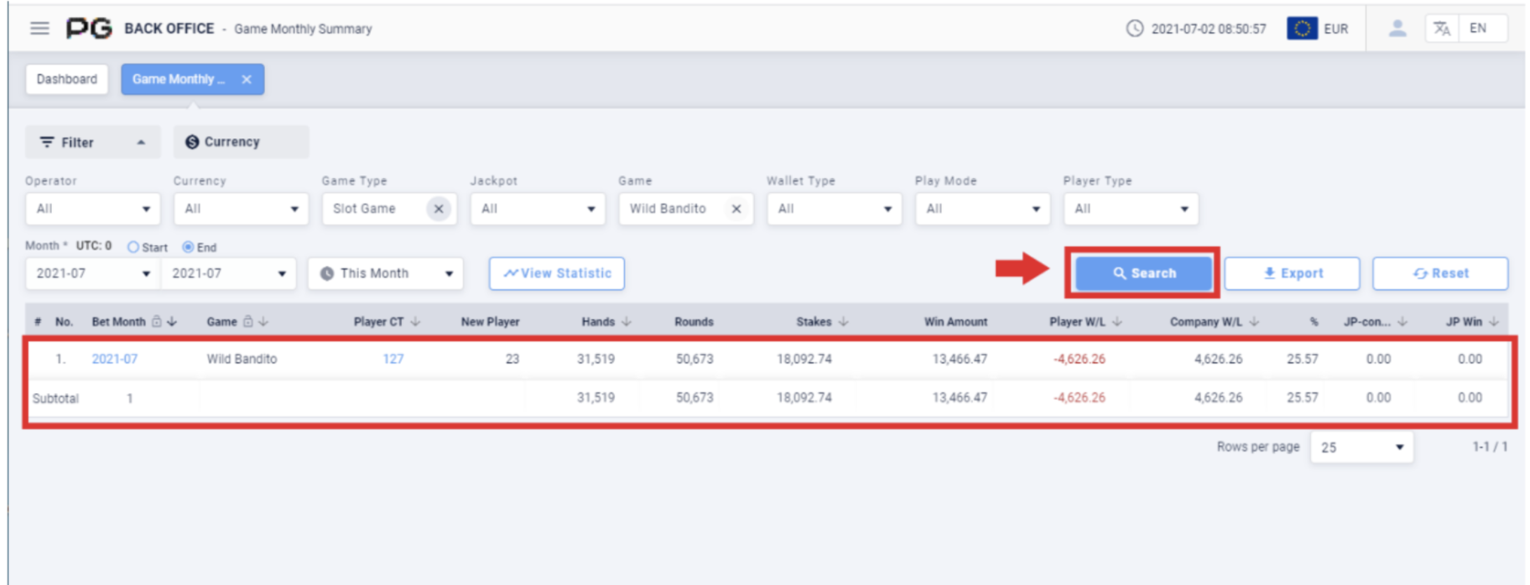1530x585 pixels.
Task: Open the hamburger navigation menu
Action: [39, 28]
